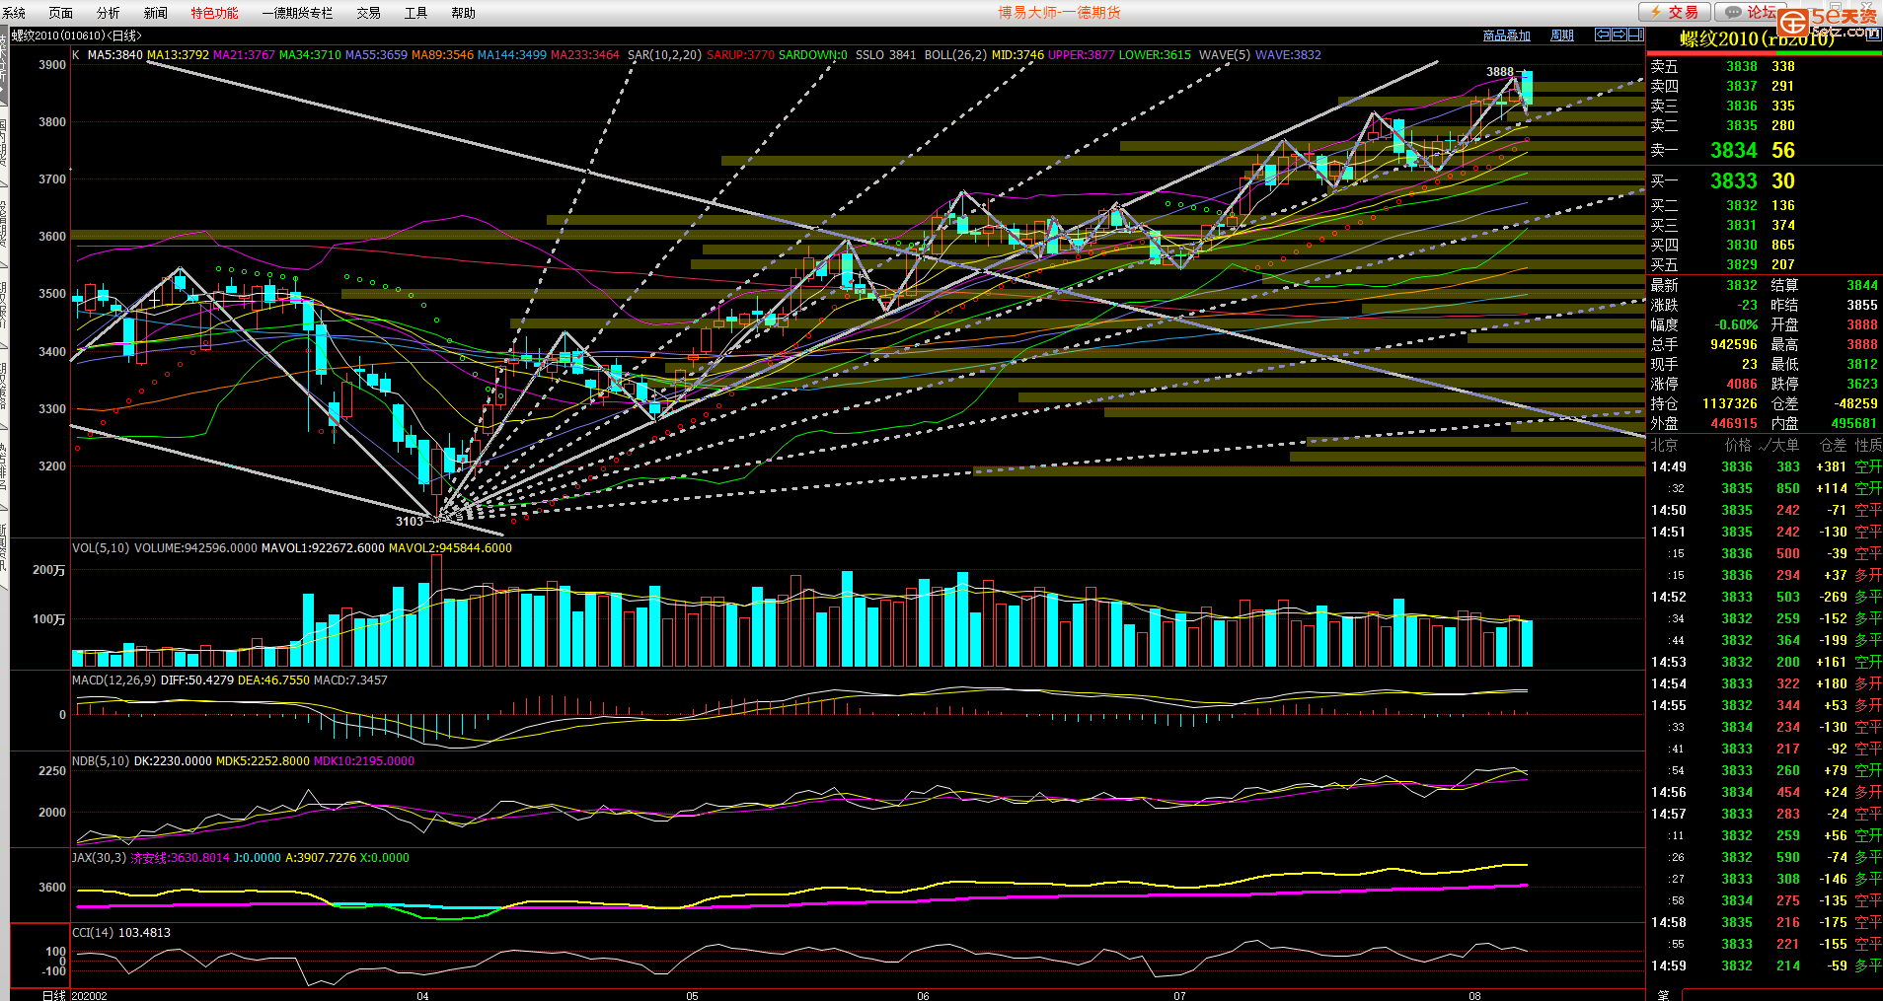Image resolution: width=1883 pixels, height=1001 pixels.
Task: Click the lightning 交易 quick-trade button
Action: click(1675, 12)
